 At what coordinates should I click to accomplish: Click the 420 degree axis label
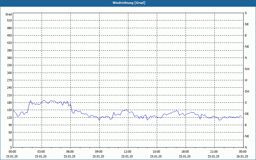pos(10,43)
